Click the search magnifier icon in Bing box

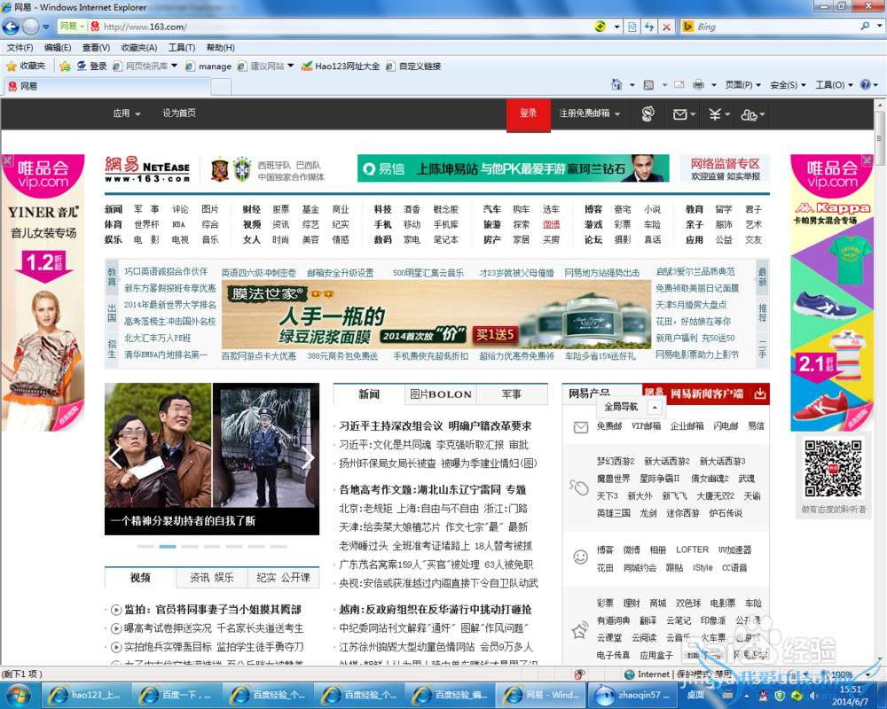point(865,26)
